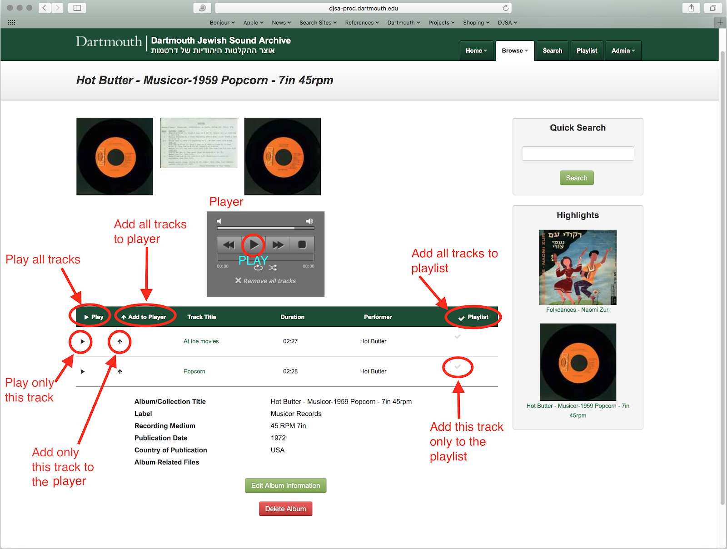Click the Edit Album Information button
Screen dimensions: 727x549
pos(285,485)
